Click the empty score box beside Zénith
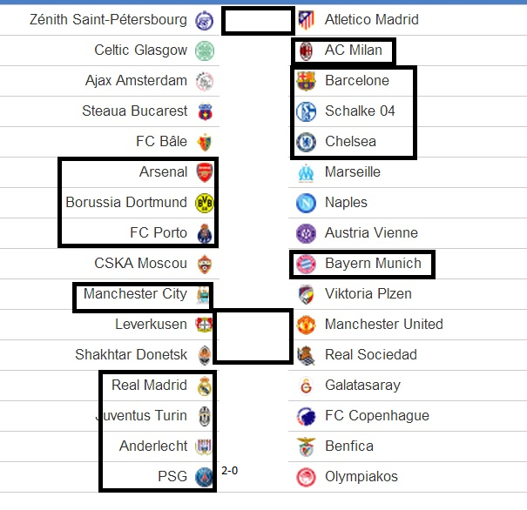 click(x=258, y=21)
